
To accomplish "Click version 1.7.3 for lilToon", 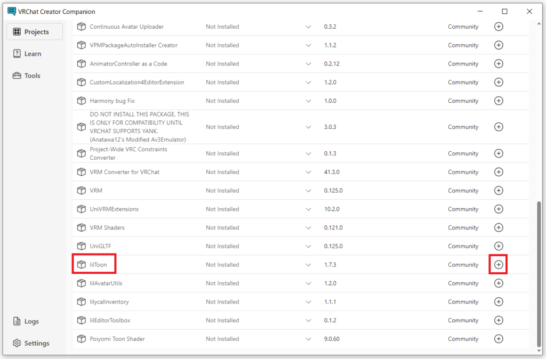I will [x=330, y=265].
